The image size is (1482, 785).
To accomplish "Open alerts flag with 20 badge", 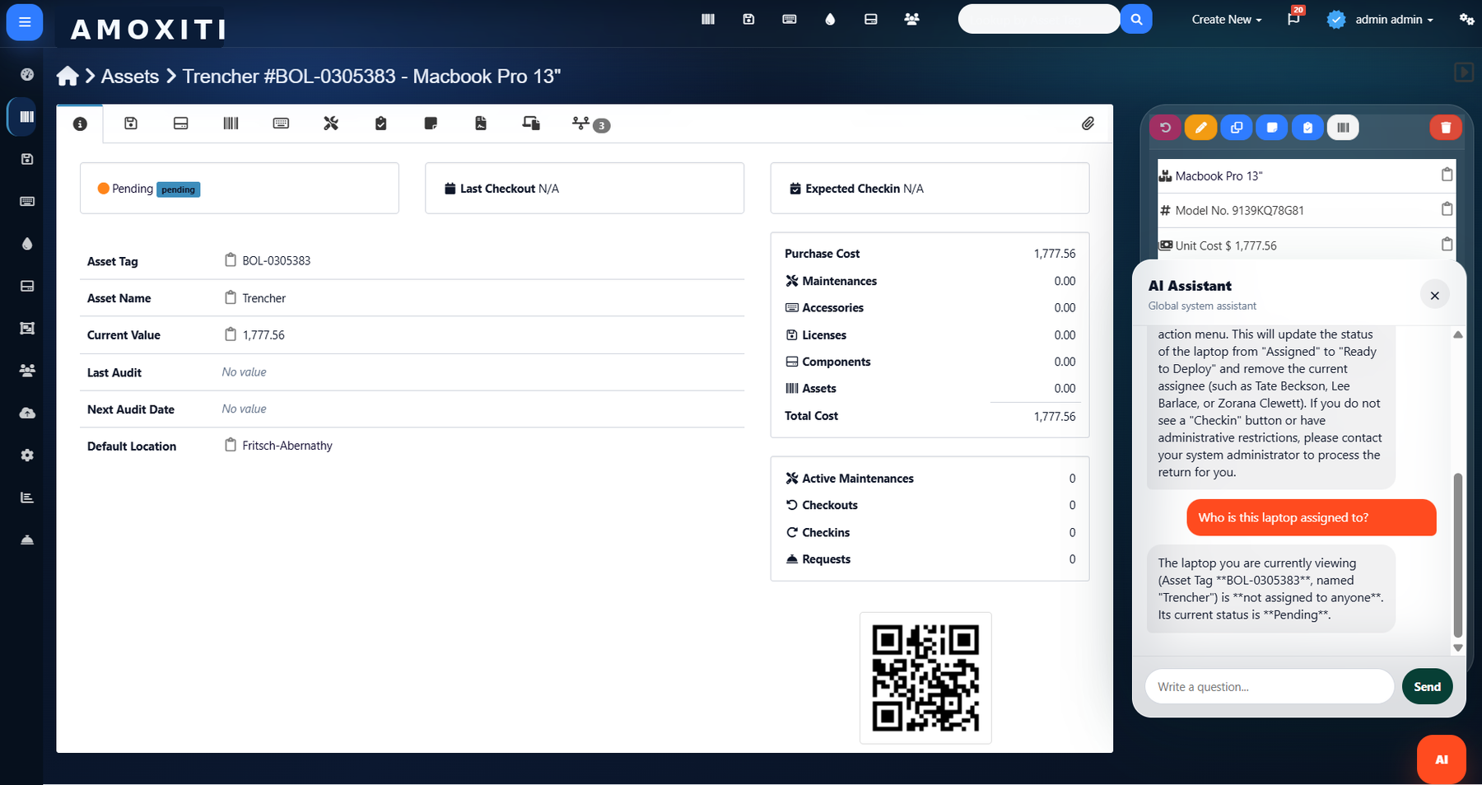I will point(1294,18).
